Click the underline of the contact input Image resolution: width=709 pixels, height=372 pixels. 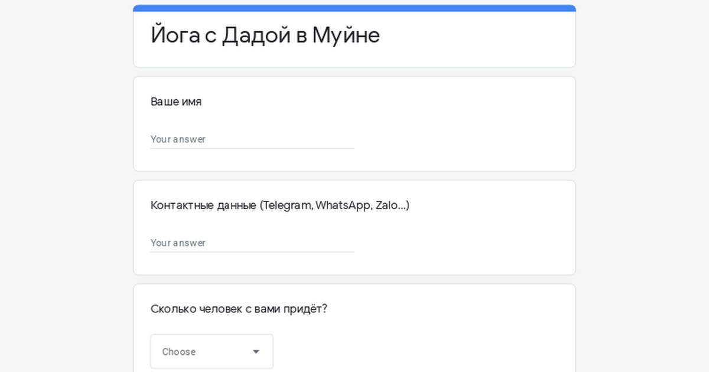click(252, 252)
